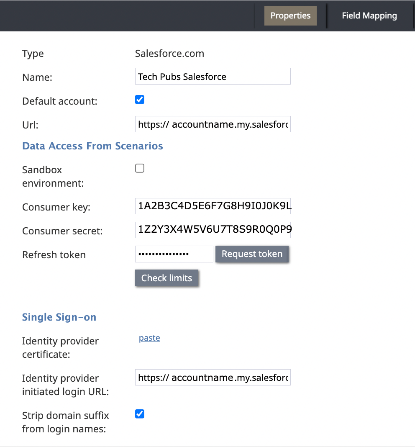Select the Consumer key input field
The width and height of the screenshot is (415, 447).
pos(213,206)
